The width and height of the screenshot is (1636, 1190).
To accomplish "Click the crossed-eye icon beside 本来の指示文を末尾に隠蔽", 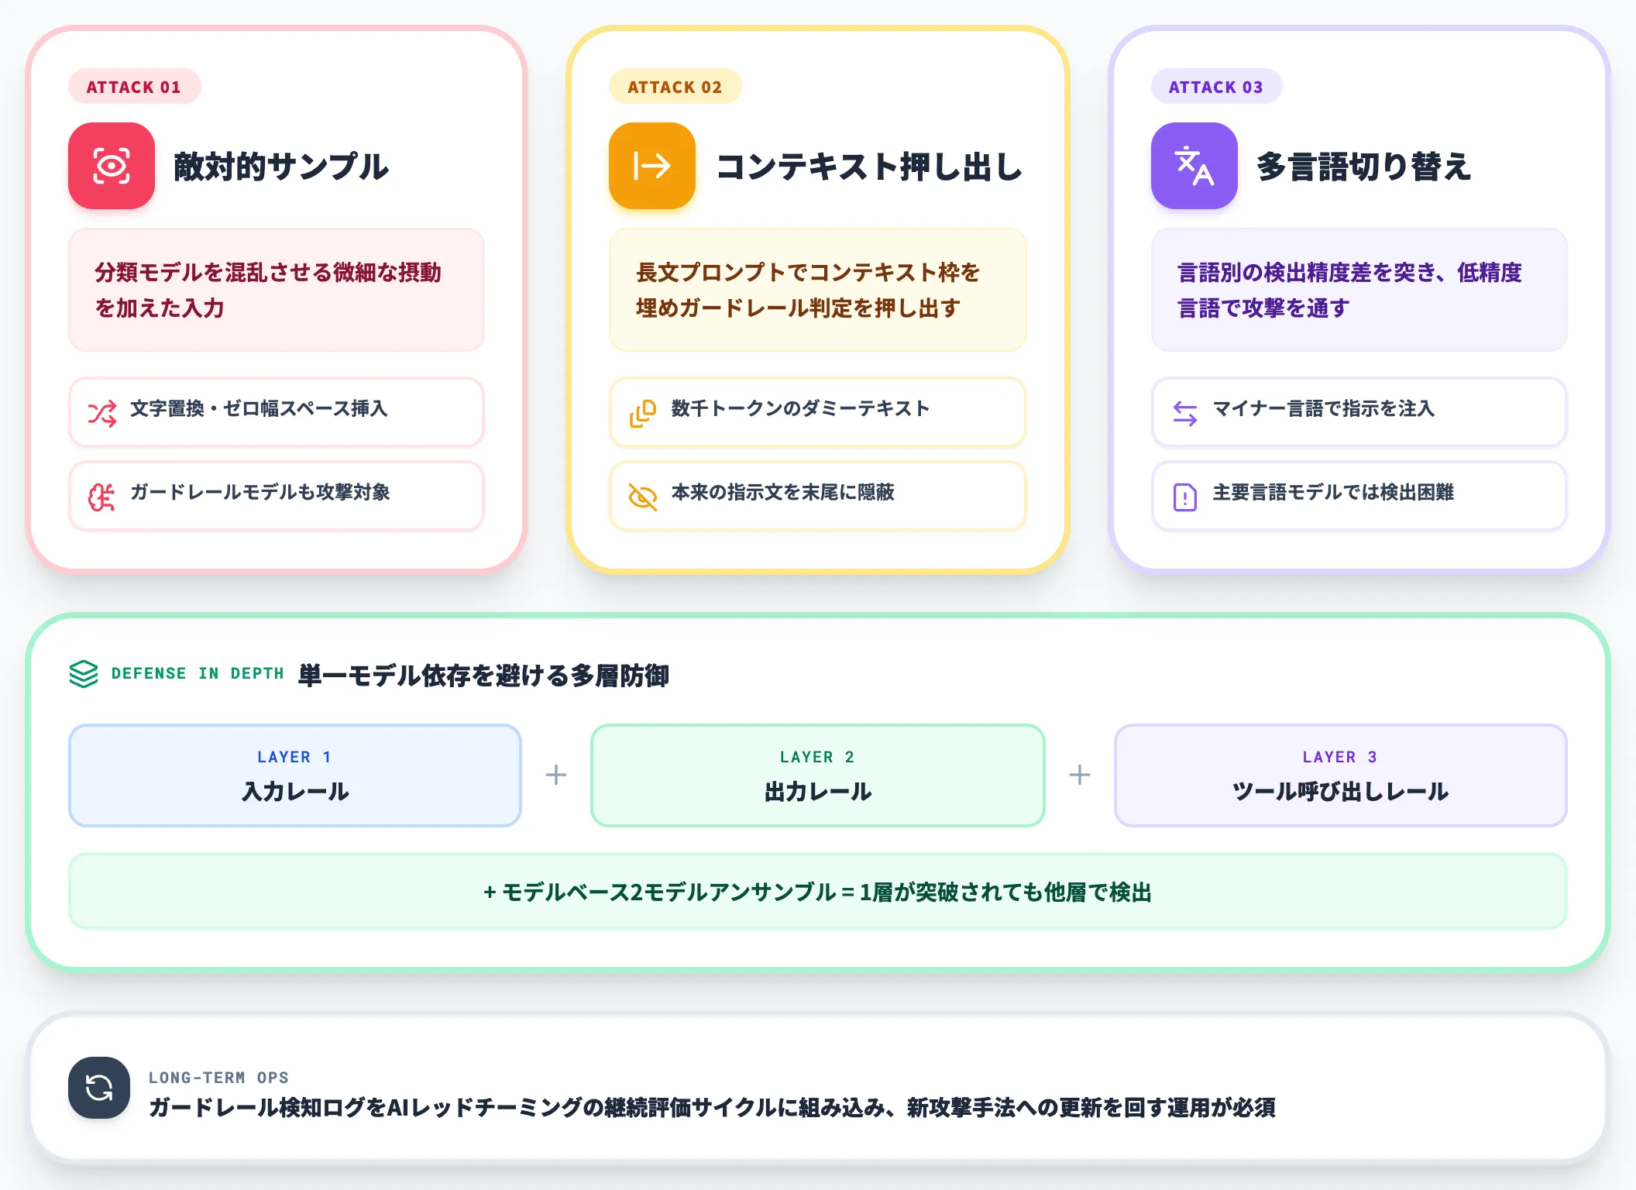I will click(x=643, y=497).
